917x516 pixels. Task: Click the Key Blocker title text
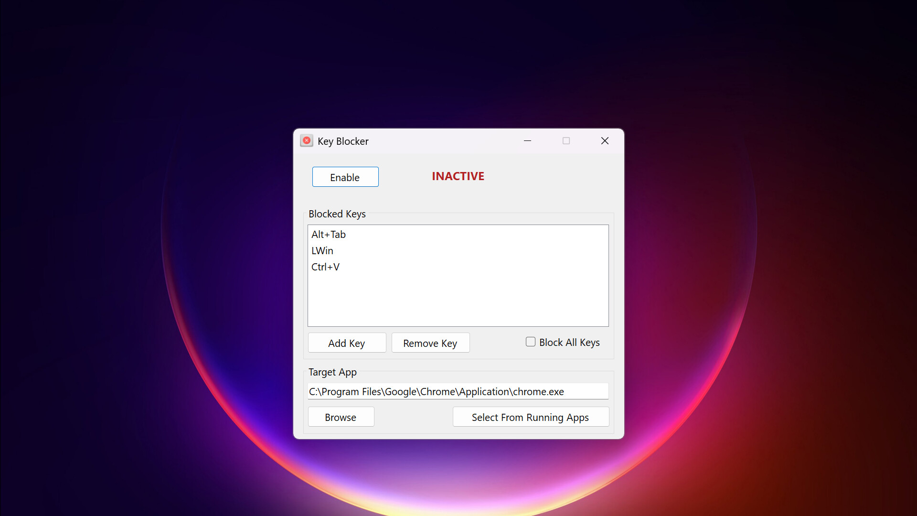point(342,141)
